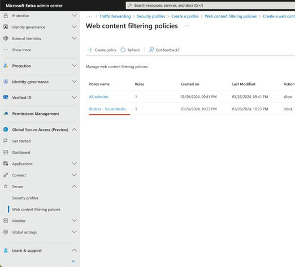Expand the top Protection chevron
The image size is (295, 267).
75,15
